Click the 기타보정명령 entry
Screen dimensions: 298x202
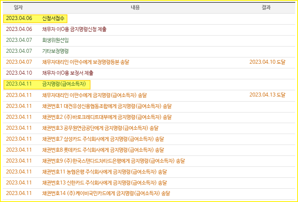(x=55, y=51)
